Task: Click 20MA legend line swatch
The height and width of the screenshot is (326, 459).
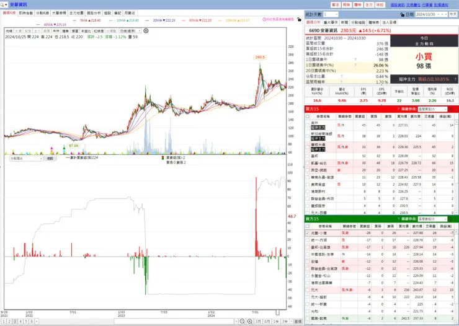Action: 147,20
